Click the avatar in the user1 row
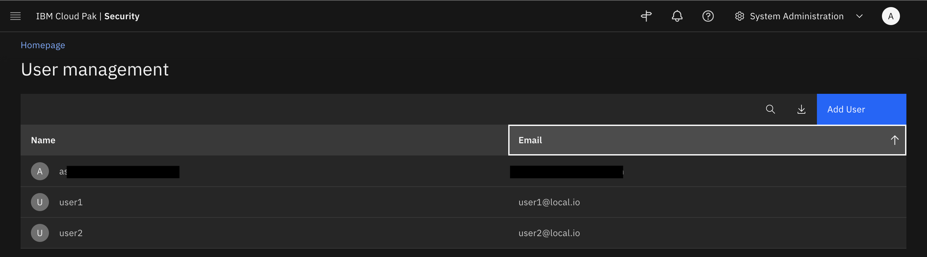Screen dimensions: 927x257 (x=40, y=202)
